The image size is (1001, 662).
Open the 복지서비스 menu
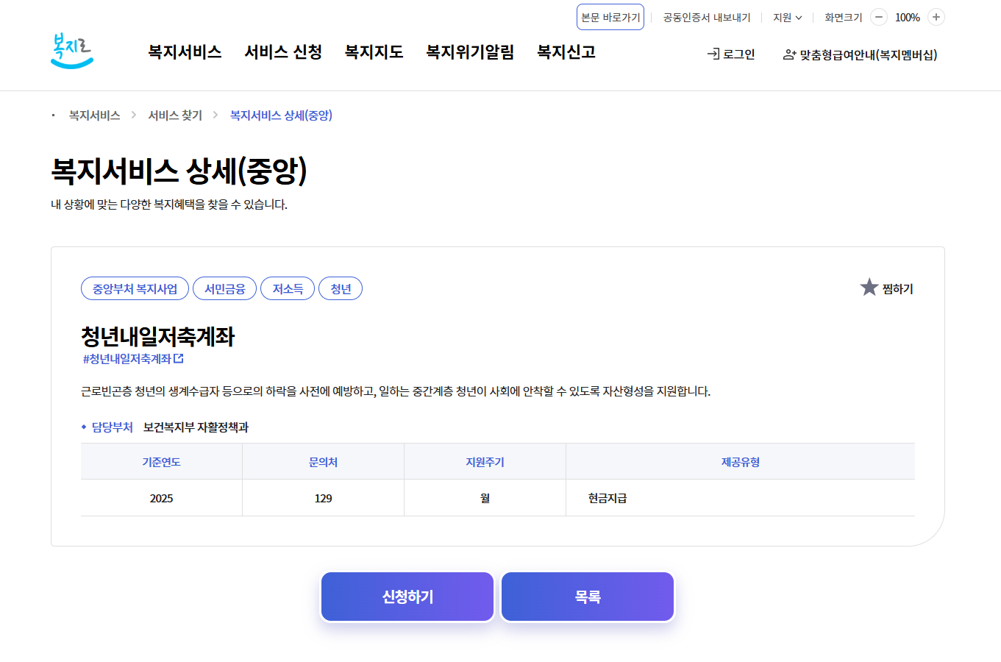(185, 52)
